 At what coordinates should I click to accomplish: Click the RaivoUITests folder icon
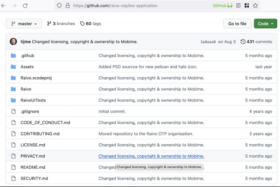13,100
